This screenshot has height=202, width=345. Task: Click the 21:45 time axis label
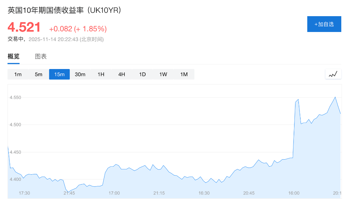69,193
